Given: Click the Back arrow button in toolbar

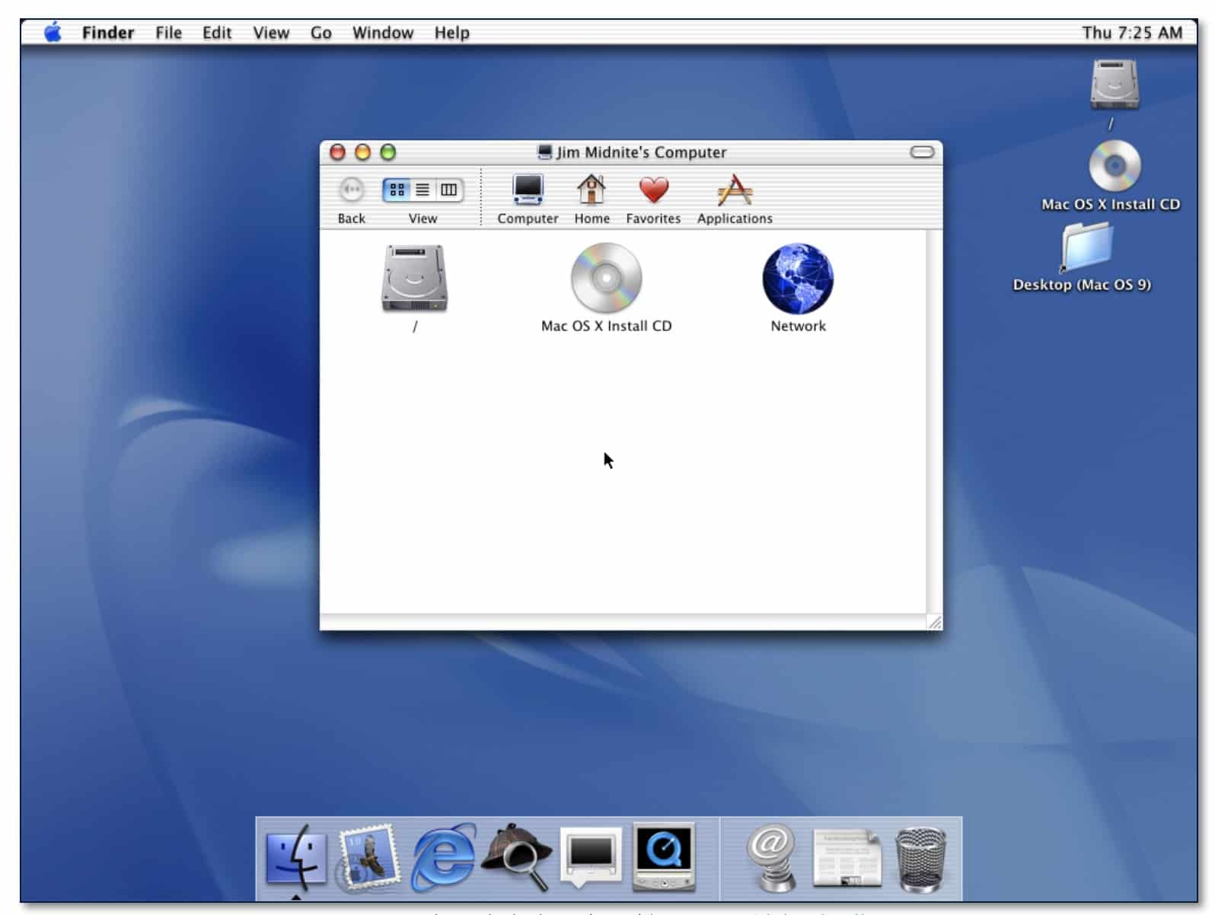Looking at the screenshot, I should pos(351,190).
